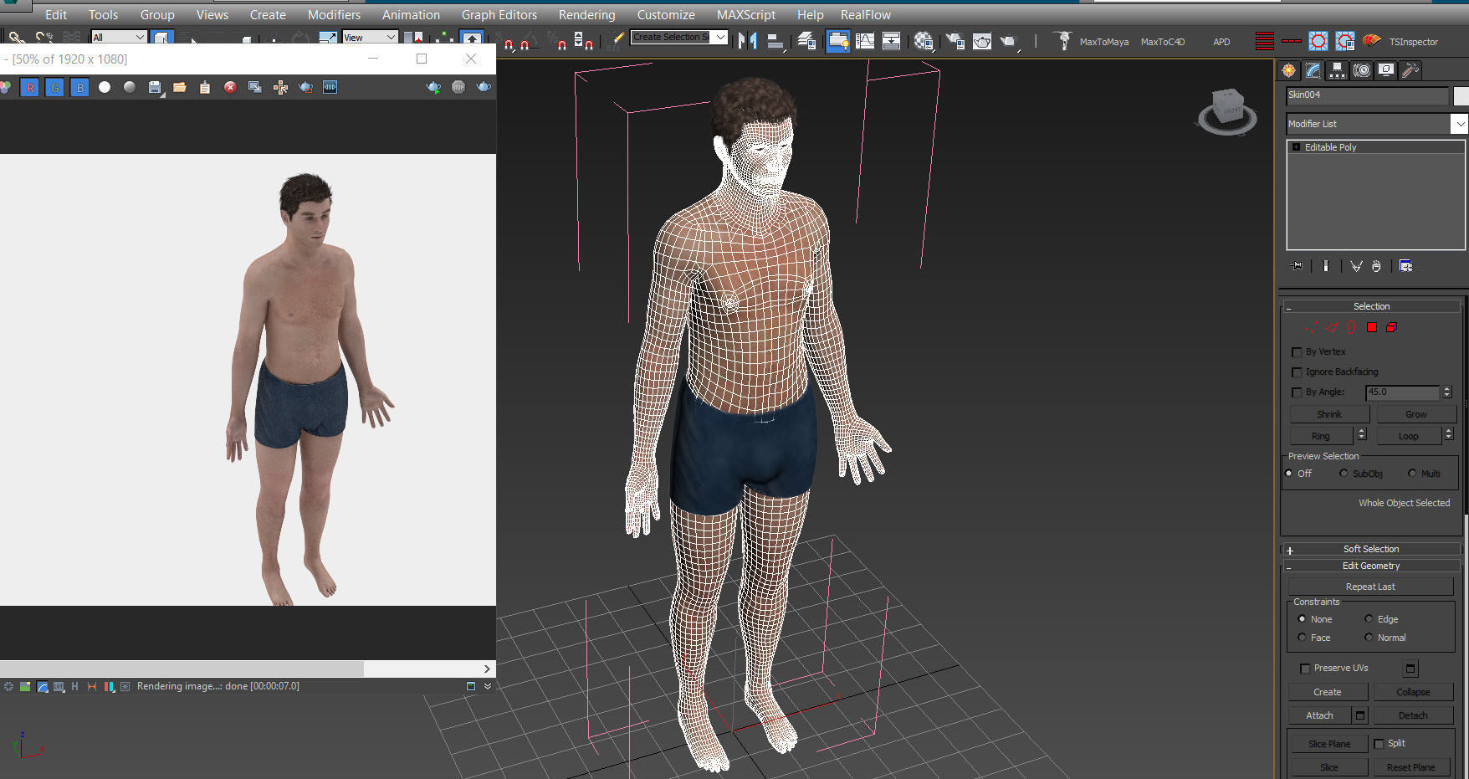Click the Grow selection button
Screen dimensions: 1469x779
click(1416, 414)
